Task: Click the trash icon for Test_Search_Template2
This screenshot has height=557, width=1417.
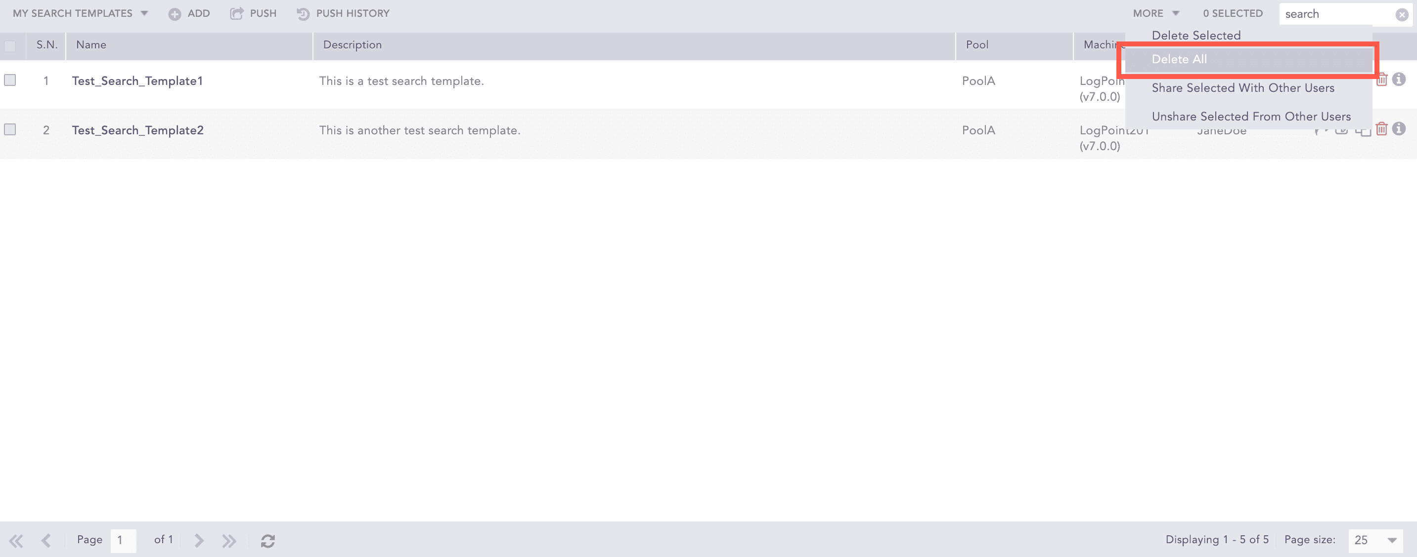Action: click(1381, 129)
